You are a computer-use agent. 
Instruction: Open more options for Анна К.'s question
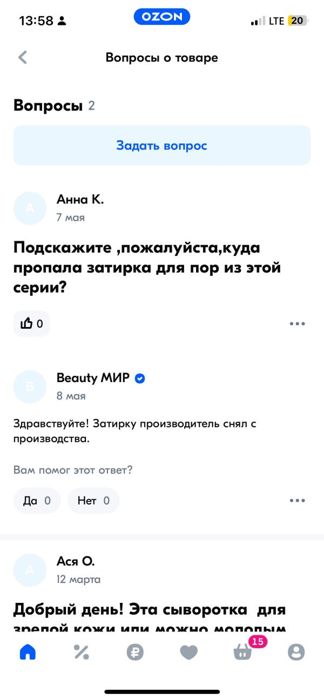pos(297,324)
